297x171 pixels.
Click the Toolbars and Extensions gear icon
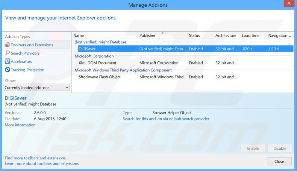coord(8,45)
